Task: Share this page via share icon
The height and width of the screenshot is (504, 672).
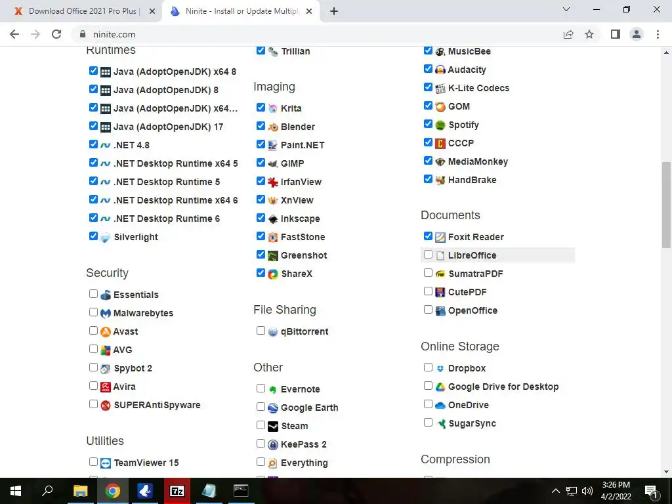Action: pyautogui.click(x=568, y=34)
